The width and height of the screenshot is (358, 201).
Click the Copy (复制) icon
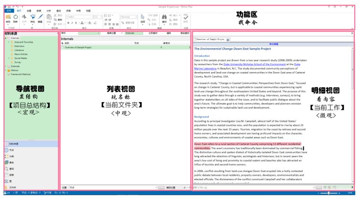tap(55, 19)
